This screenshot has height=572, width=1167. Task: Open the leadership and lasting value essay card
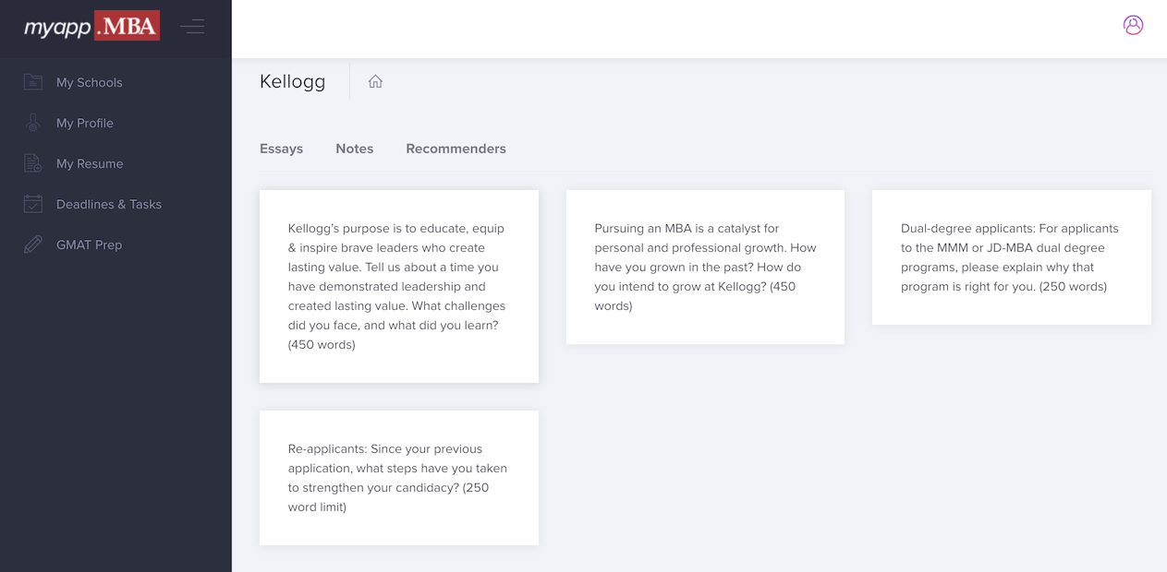[398, 286]
